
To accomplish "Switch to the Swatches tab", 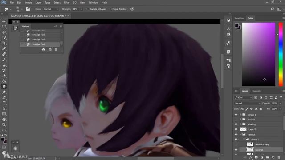I will 239,18.
